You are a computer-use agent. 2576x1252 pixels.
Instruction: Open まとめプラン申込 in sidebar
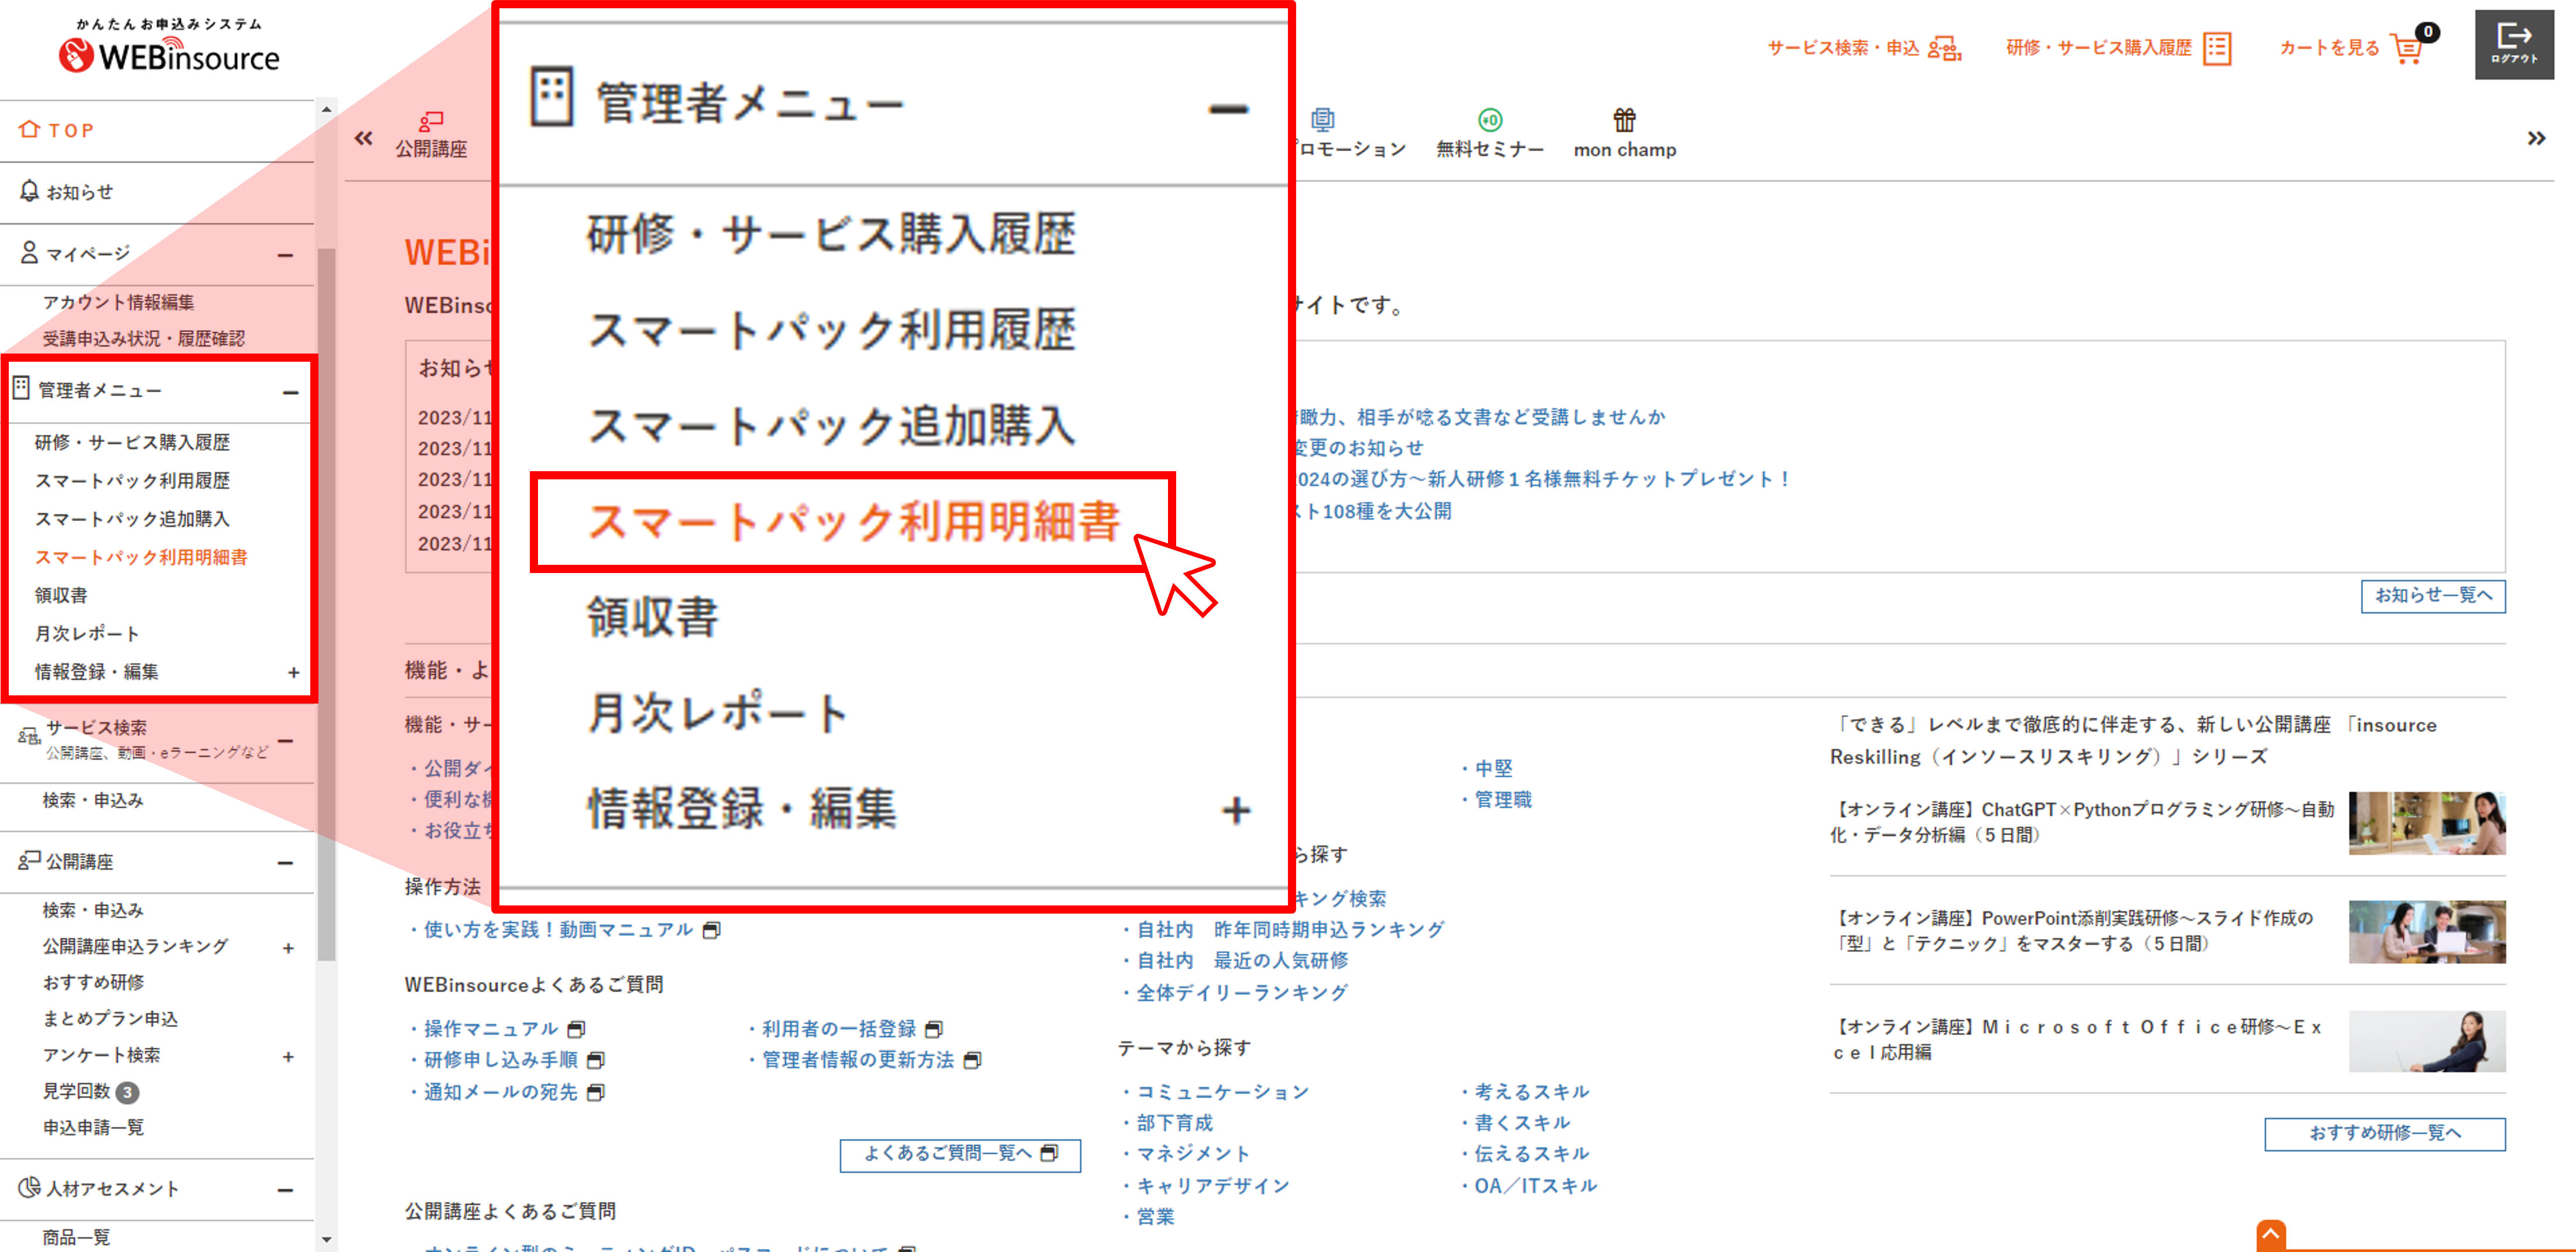point(110,1018)
